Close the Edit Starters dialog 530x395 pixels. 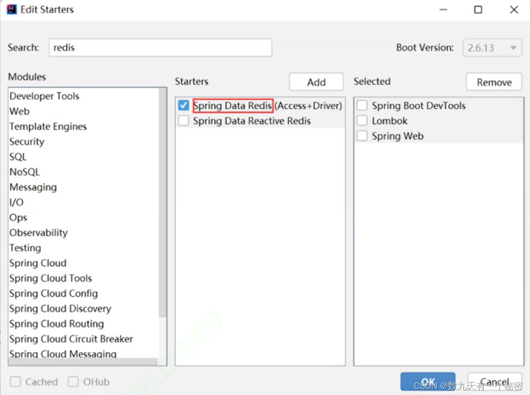click(x=514, y=9)
